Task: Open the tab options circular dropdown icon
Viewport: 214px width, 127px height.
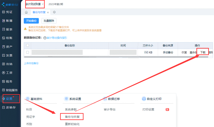Action: pos(54,12)
